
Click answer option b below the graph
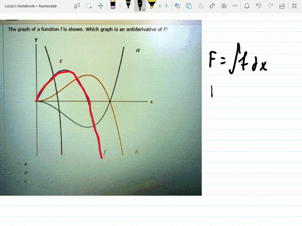click(26, 173)
